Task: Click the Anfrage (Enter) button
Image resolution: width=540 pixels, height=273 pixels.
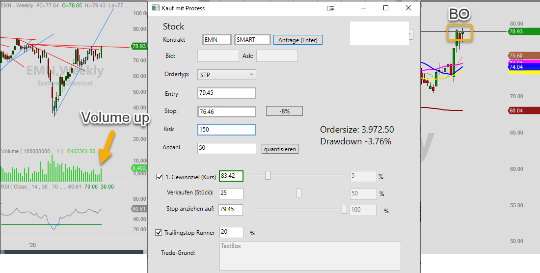Action: coord(298,40)
